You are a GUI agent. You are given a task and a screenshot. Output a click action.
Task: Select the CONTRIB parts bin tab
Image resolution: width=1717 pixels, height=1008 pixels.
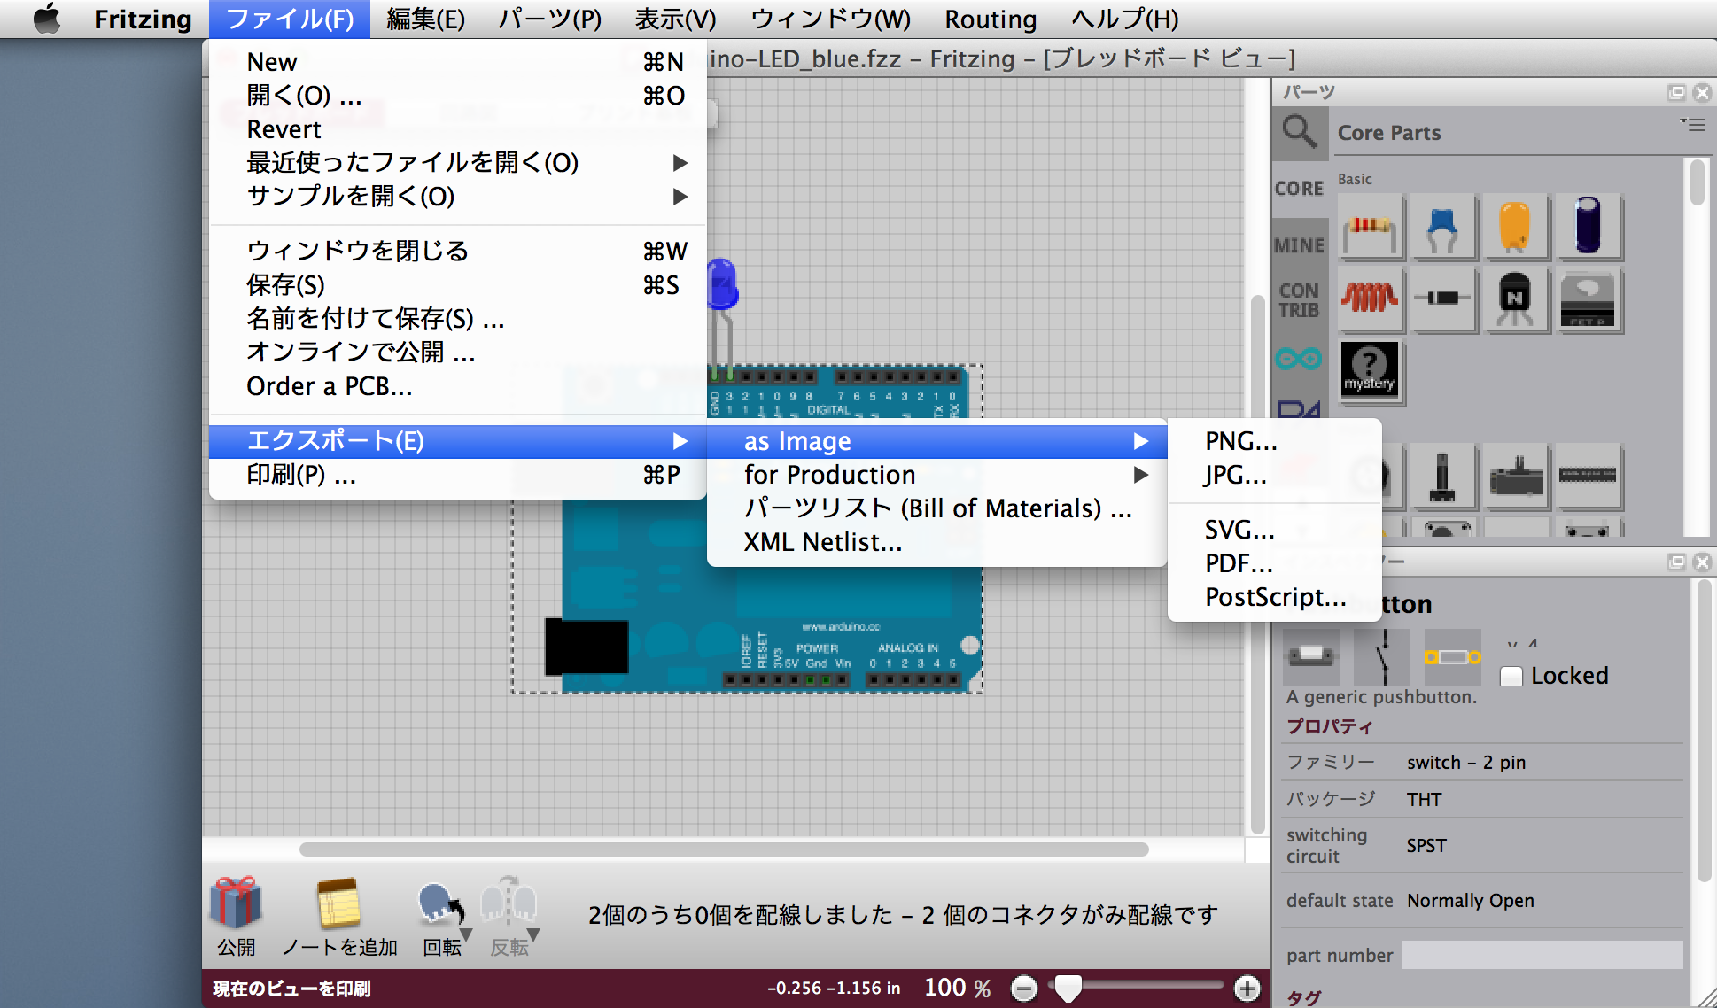1299,300
